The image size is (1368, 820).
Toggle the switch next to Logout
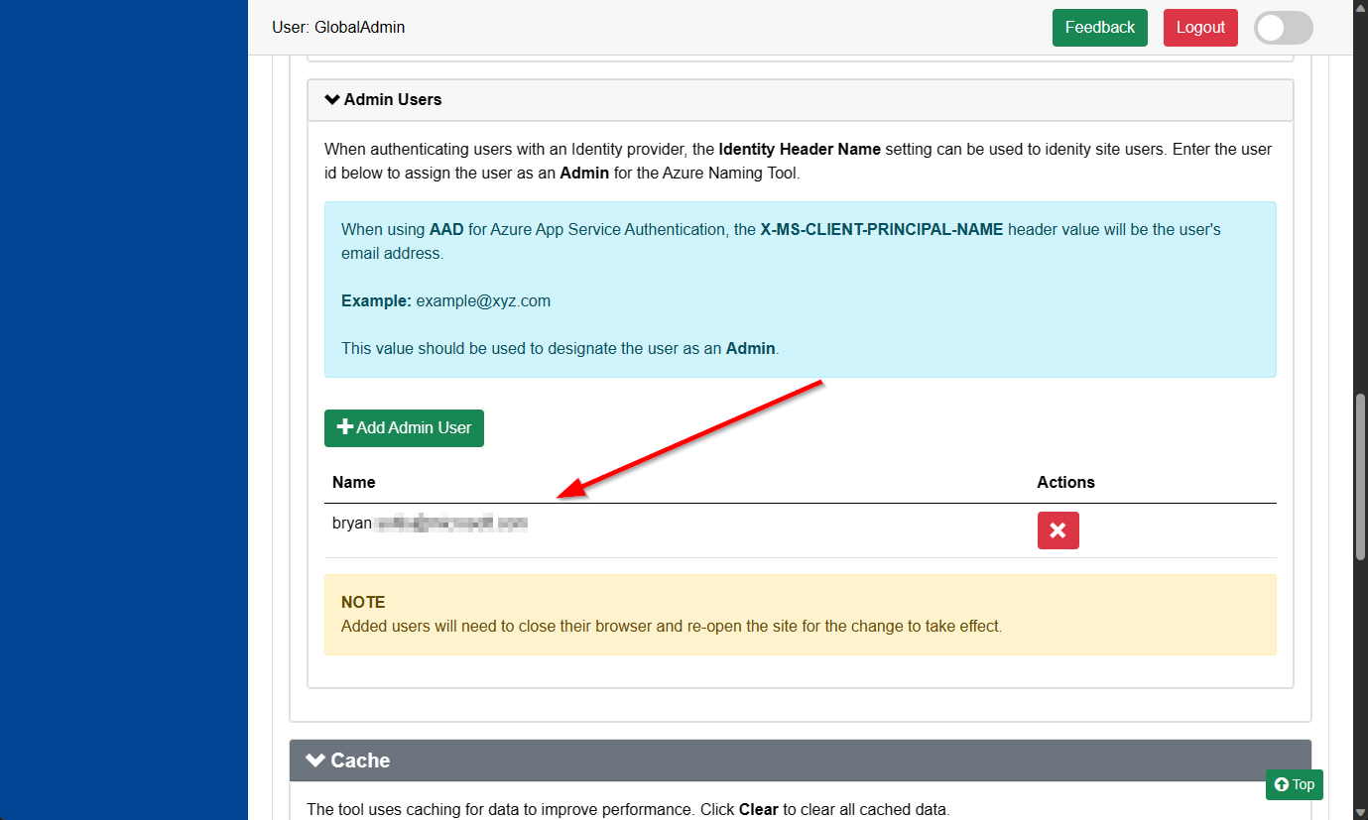(x=1283, y=28)
